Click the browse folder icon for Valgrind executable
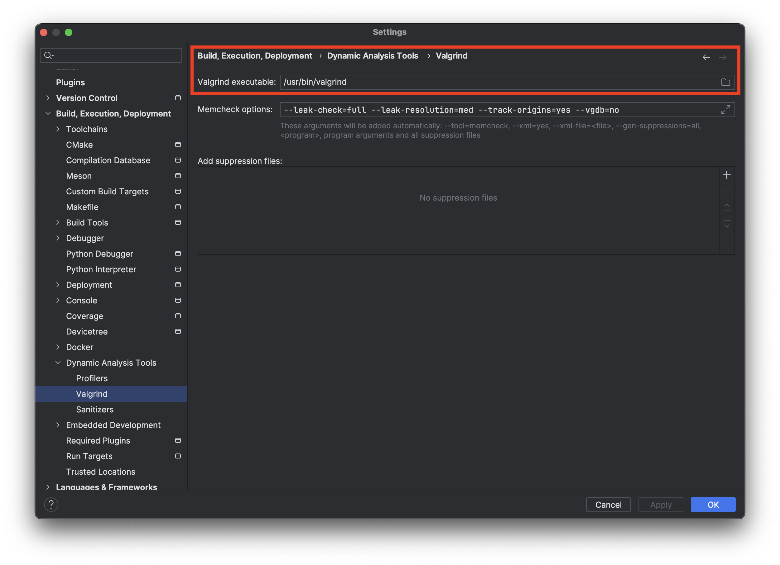Viewport: 780px width, 565px height. (725, 82)
